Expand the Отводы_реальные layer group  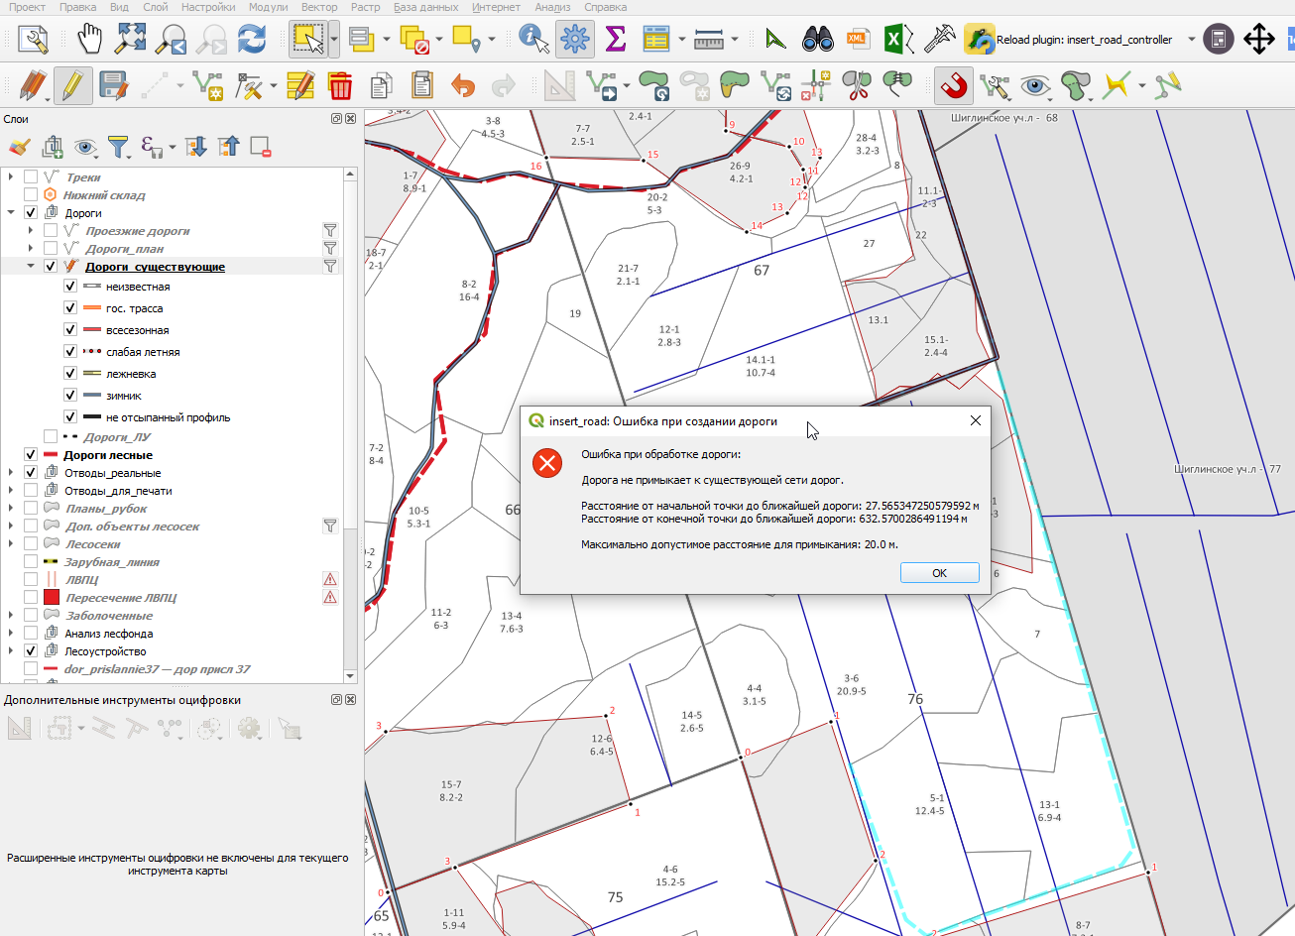[x=11, y=473]
